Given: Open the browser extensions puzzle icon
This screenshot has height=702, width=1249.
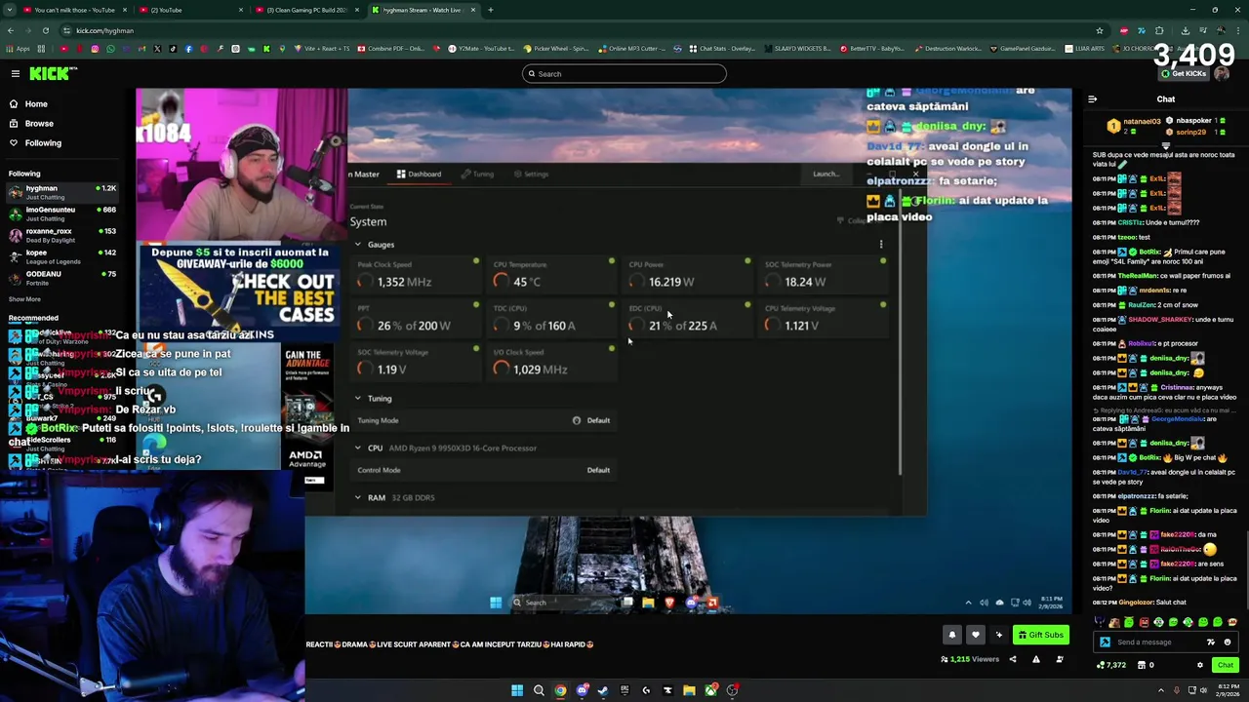Looking at the screenshot, I should [1159, 30].
